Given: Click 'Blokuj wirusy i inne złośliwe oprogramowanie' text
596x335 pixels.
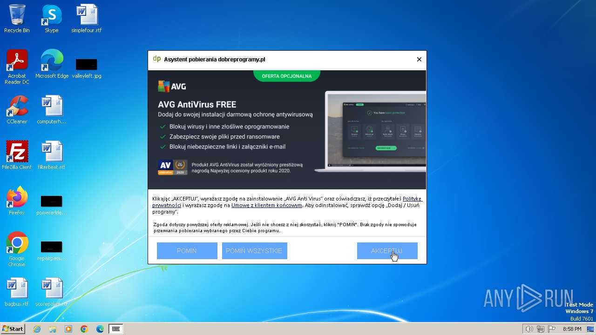Looking at the screenshot, I should 229,127.
